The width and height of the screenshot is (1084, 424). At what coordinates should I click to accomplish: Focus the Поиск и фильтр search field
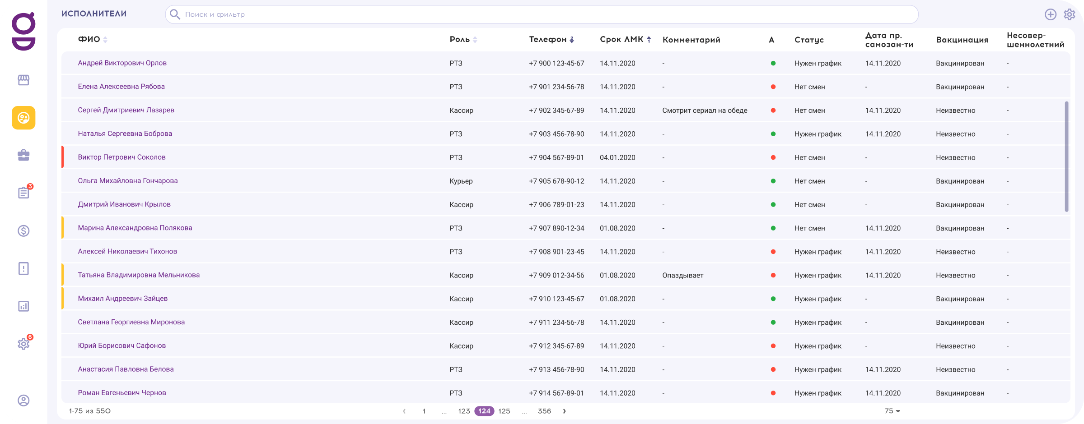542,14
